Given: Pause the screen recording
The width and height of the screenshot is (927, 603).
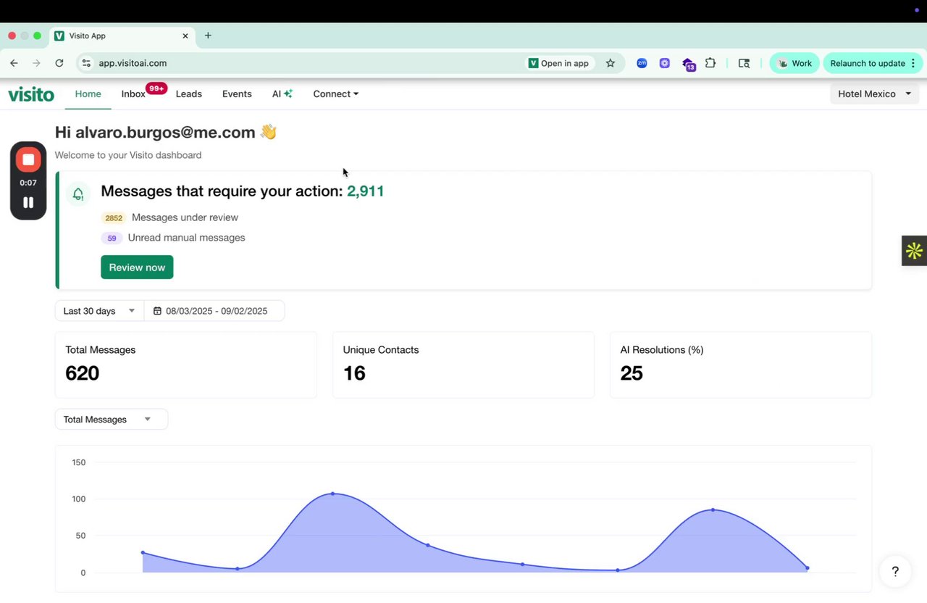Looking at the screenshot, I should (x=28, y=203).
